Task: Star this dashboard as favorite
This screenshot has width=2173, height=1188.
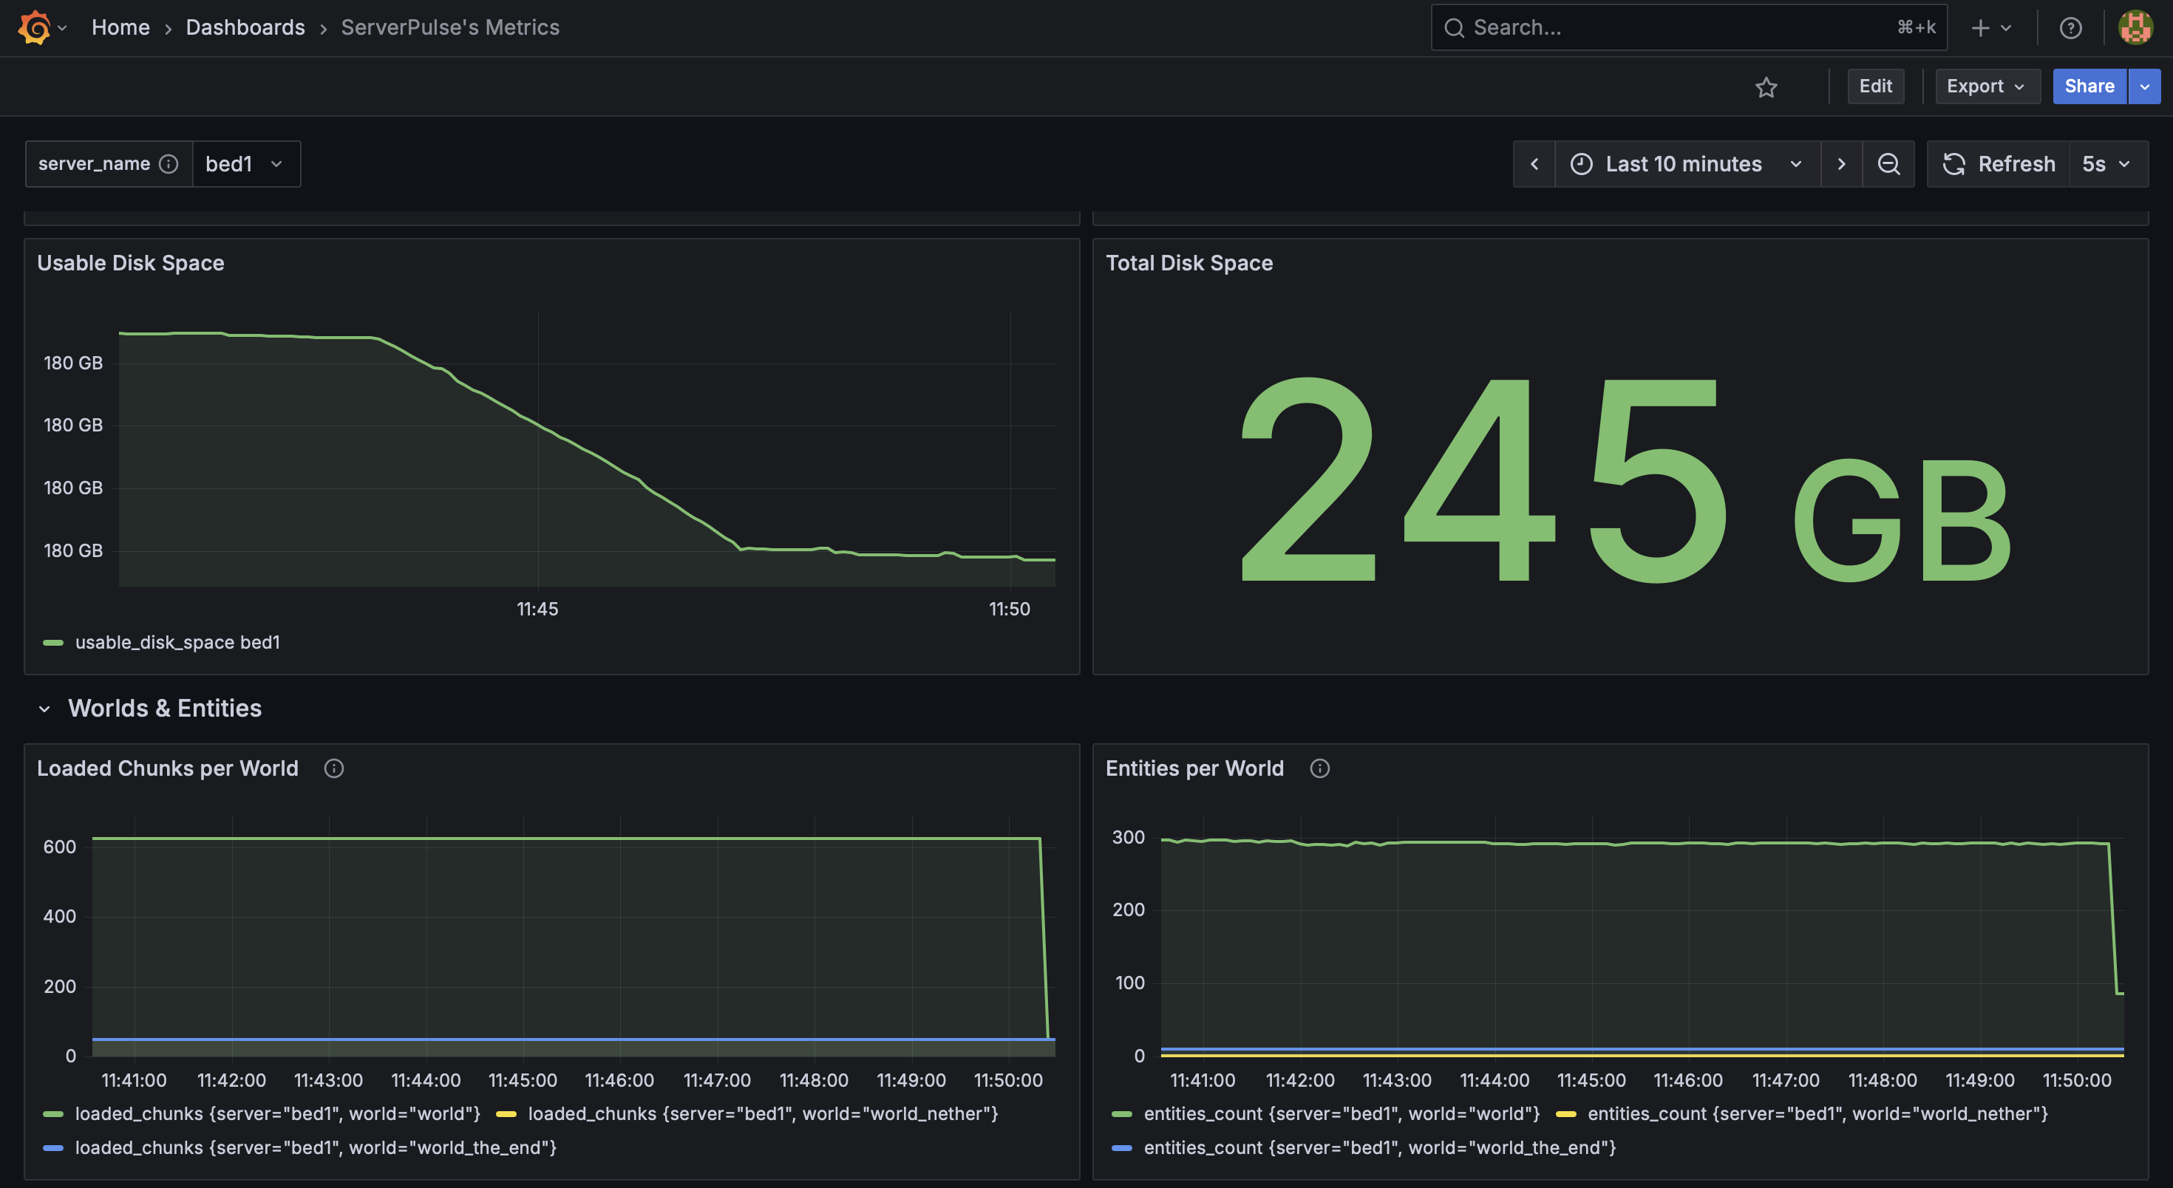Action: point(1766,87)
